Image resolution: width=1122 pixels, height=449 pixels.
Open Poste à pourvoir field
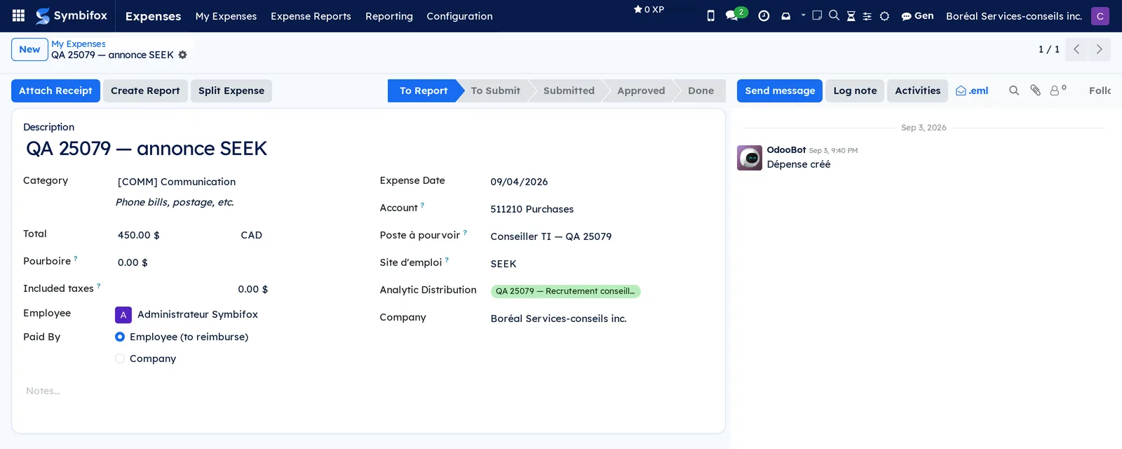click(x=601, y=236)
